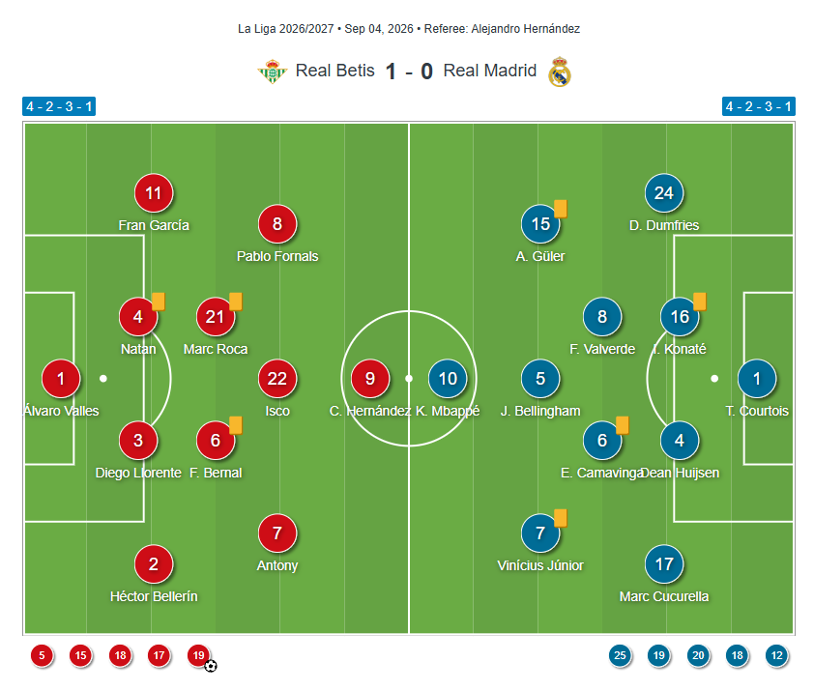Select Real Madrid substitute number 25

pyautogui.click(x=620, y=655)
